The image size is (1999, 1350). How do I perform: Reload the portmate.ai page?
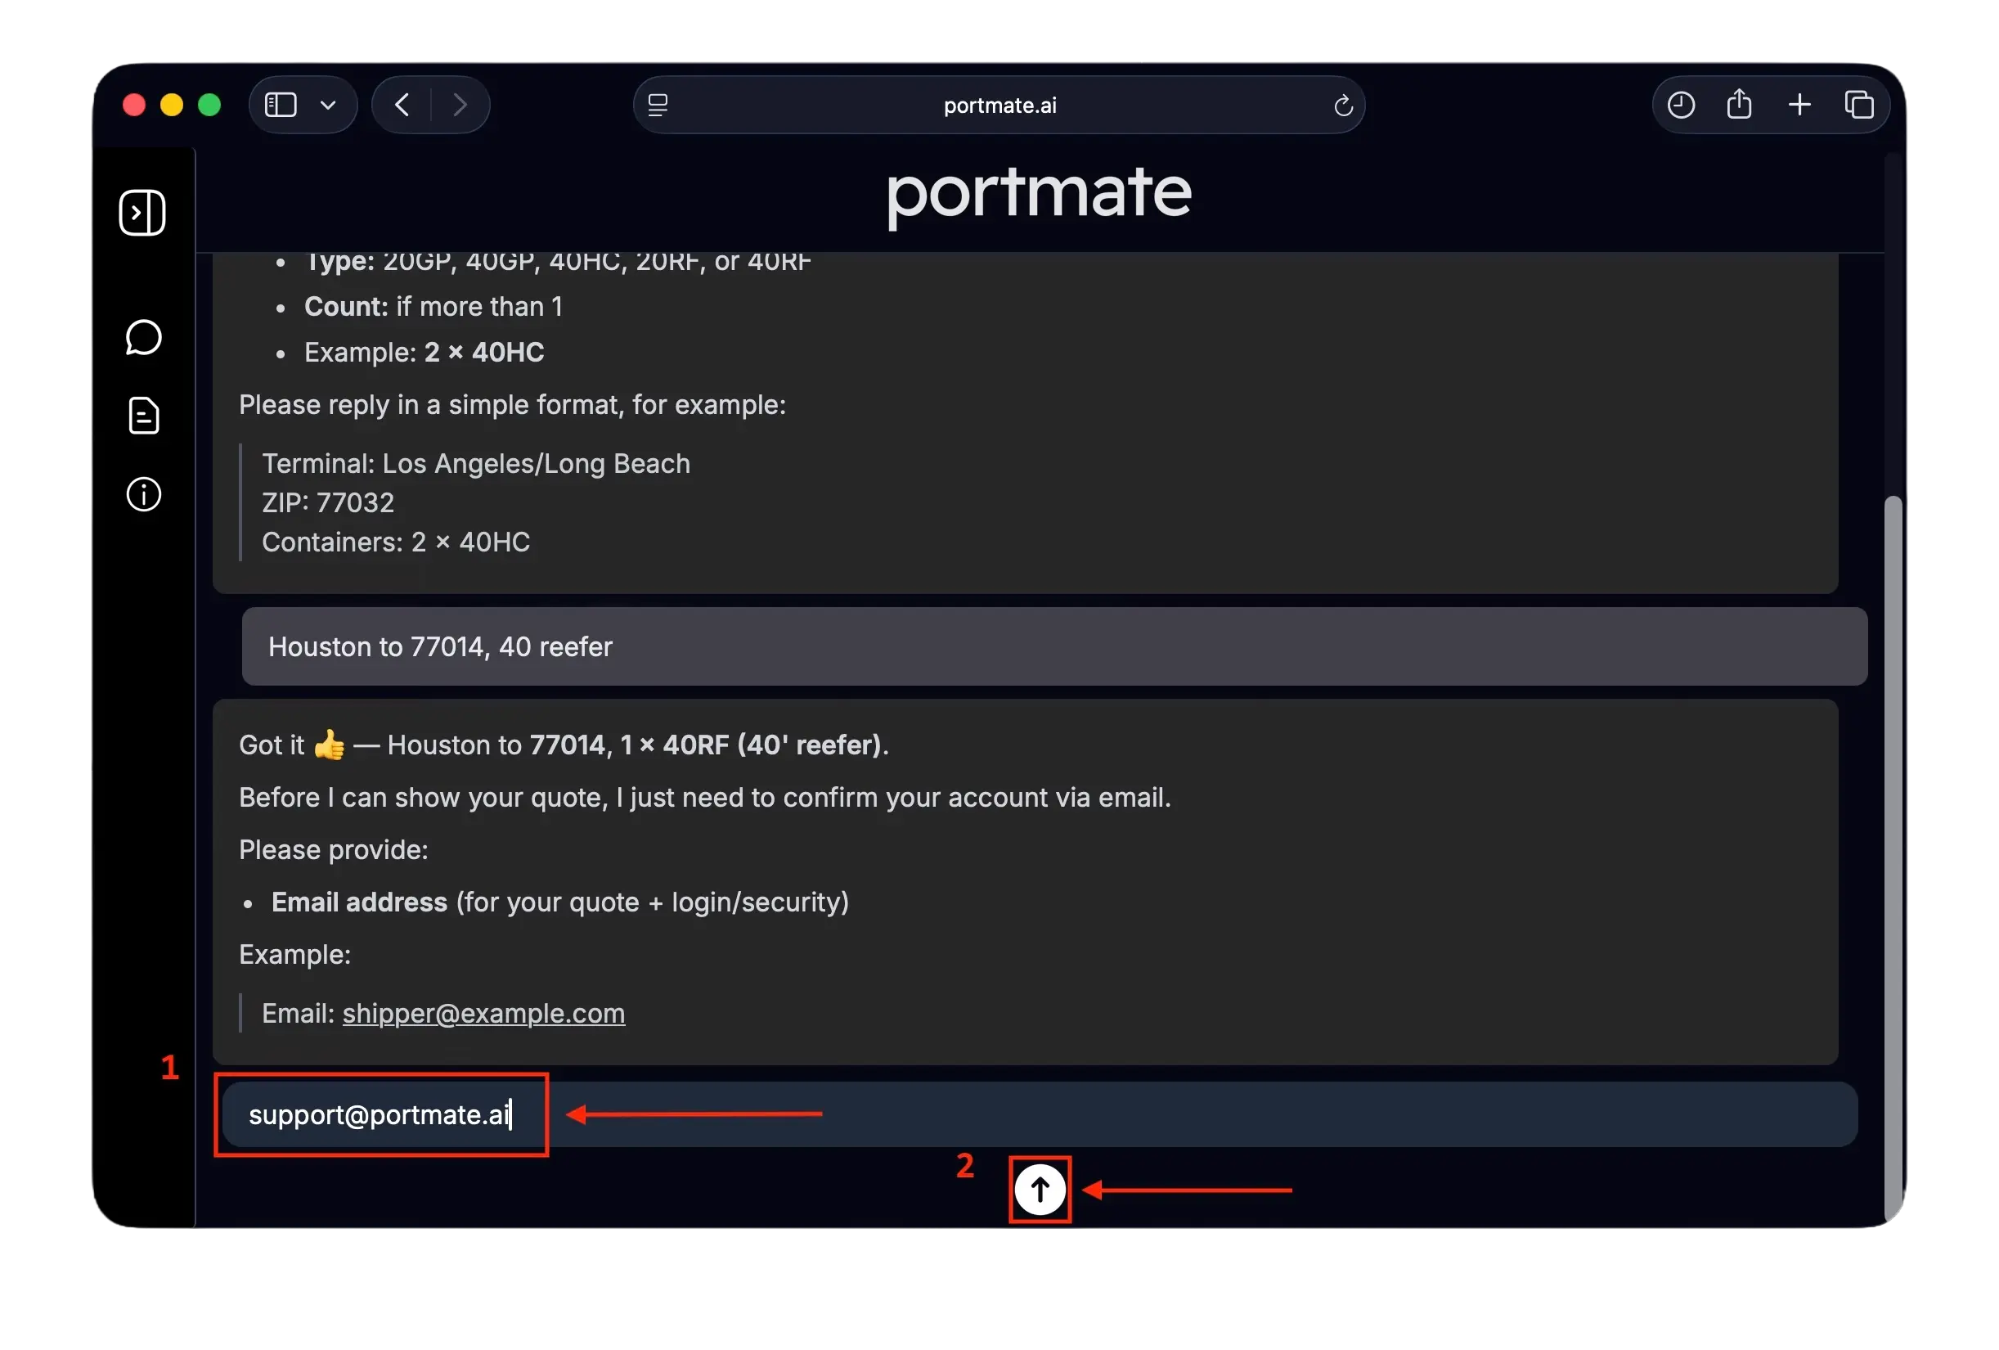coord(1343,105)
